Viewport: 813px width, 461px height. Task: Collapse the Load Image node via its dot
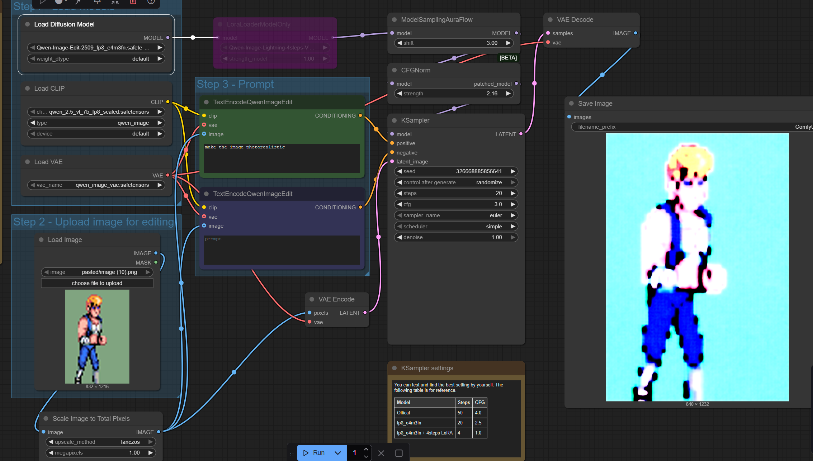click(x=41, y=240)
